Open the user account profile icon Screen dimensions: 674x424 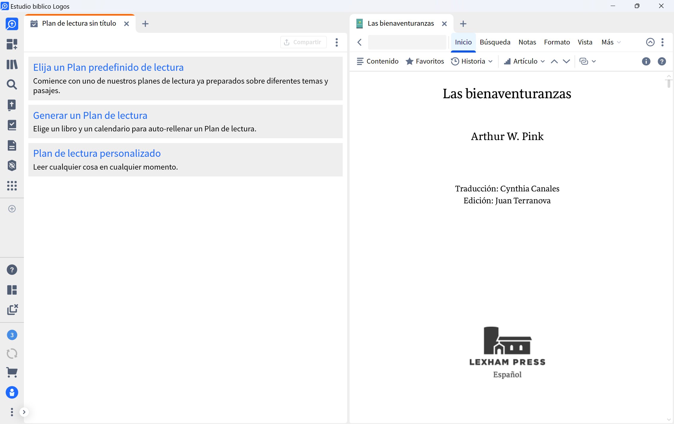click(x=12, y=392)
